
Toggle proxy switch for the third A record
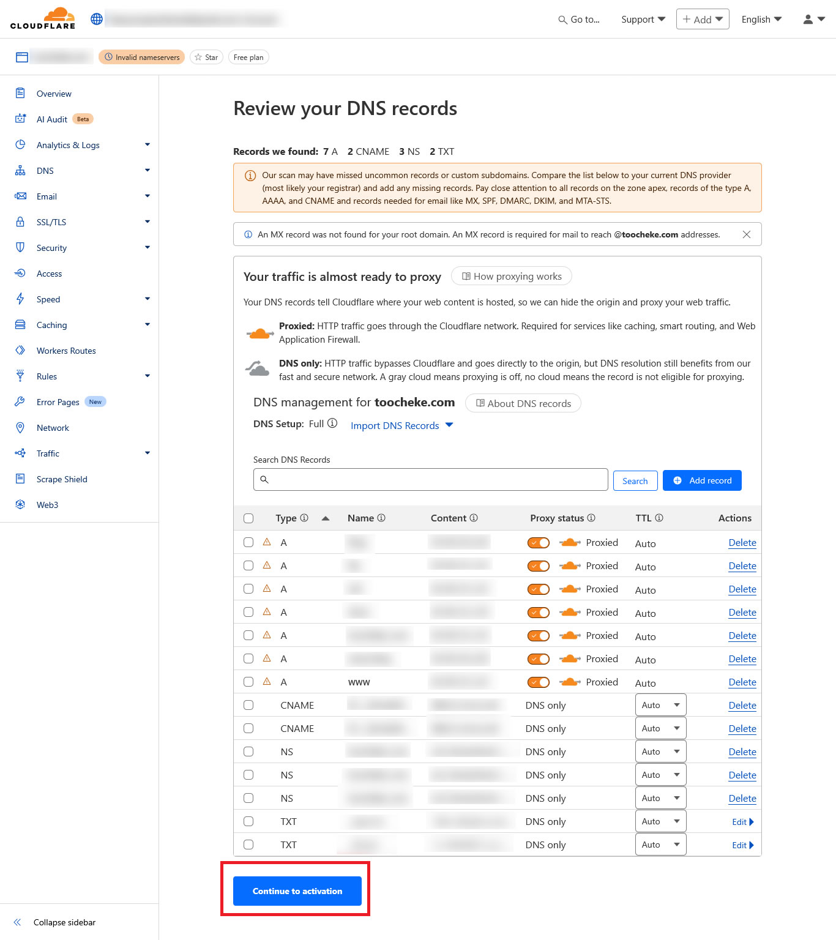(539, 589)
